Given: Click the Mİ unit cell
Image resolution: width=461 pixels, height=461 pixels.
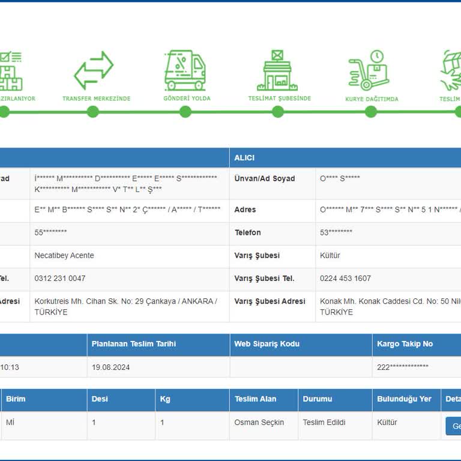Looking at the screenshot, I should [44, 426].
